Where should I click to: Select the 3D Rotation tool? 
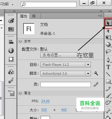click(108, 45)
